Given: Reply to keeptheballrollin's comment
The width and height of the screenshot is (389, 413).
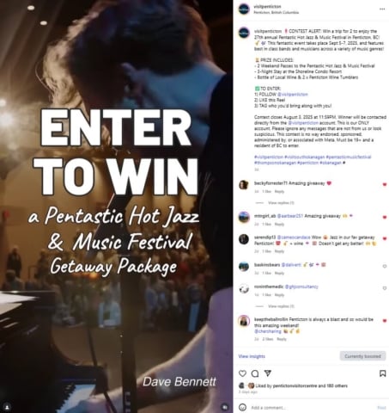Looking at the screenshot, I should coord(282,339).
